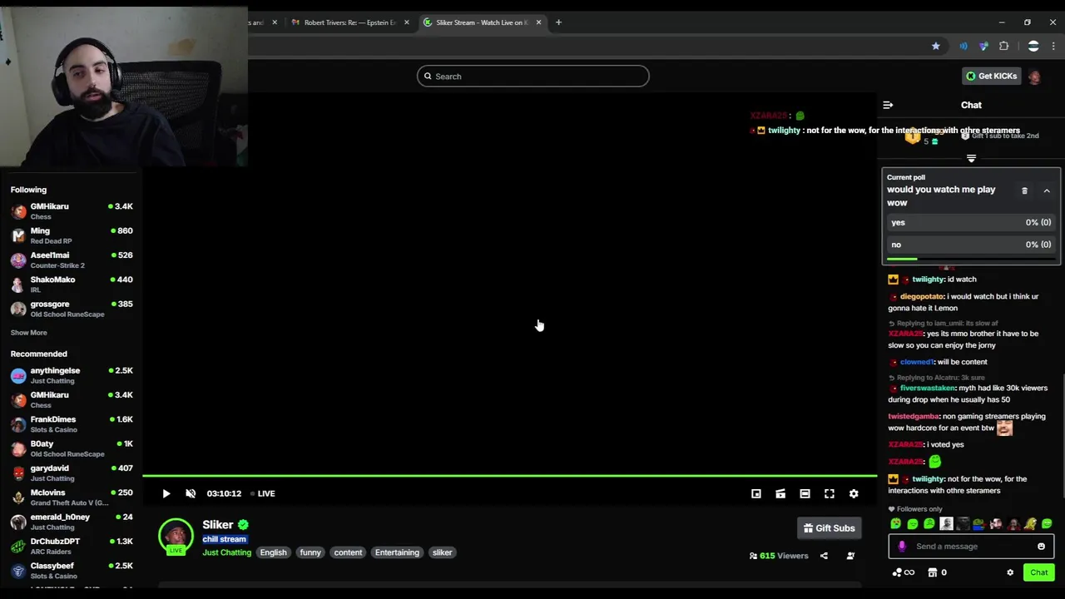Click the Kick search field
This screenshot has width=1065, height=599.
tap(532, 76)
